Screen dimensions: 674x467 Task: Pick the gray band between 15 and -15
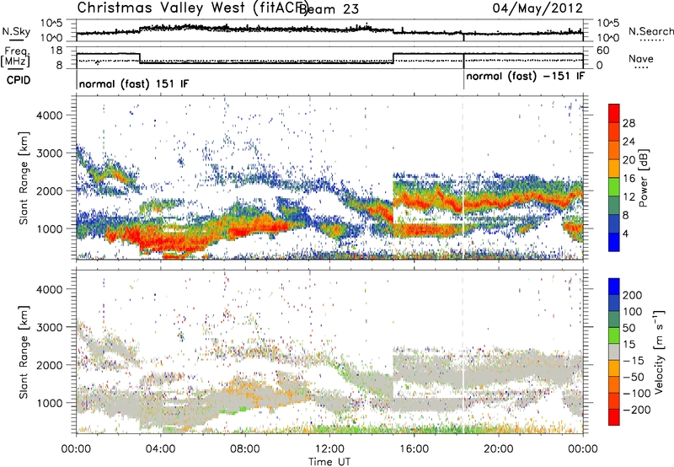[614, 352]
